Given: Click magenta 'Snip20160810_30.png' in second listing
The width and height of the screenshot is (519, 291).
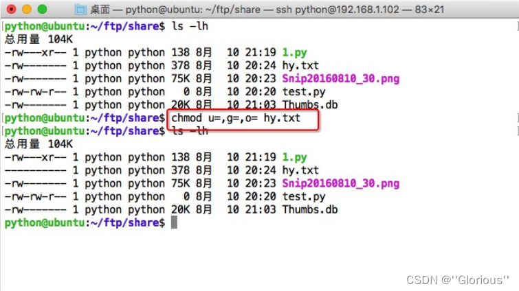Looking at the screenshot, I should point(340,183).
